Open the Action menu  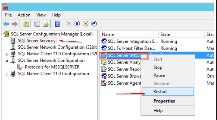[x=24, y=15]
